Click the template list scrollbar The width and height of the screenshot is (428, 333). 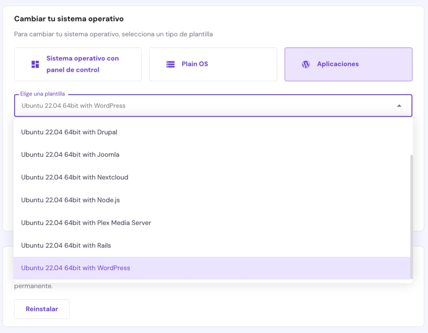point(412,217)
